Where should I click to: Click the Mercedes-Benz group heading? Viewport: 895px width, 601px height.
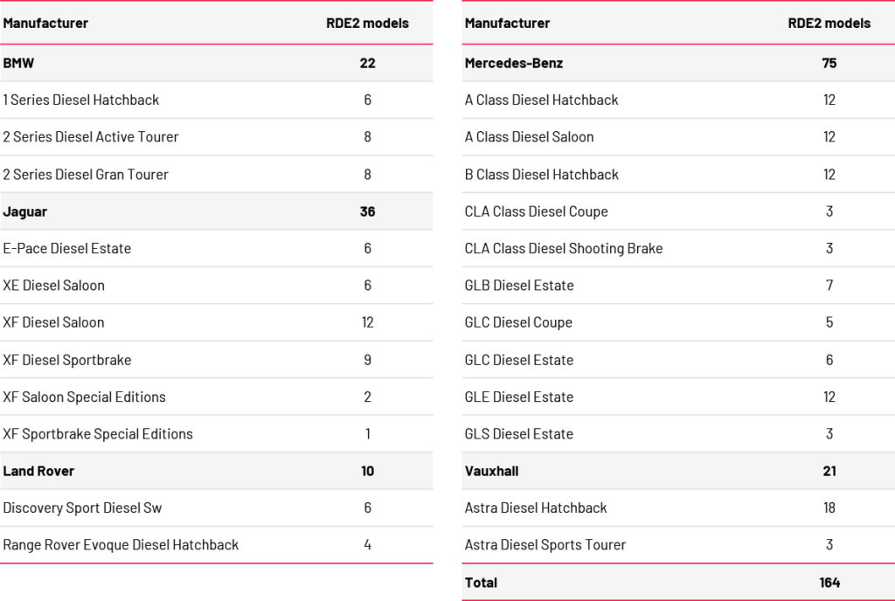[x=514, y=63]
